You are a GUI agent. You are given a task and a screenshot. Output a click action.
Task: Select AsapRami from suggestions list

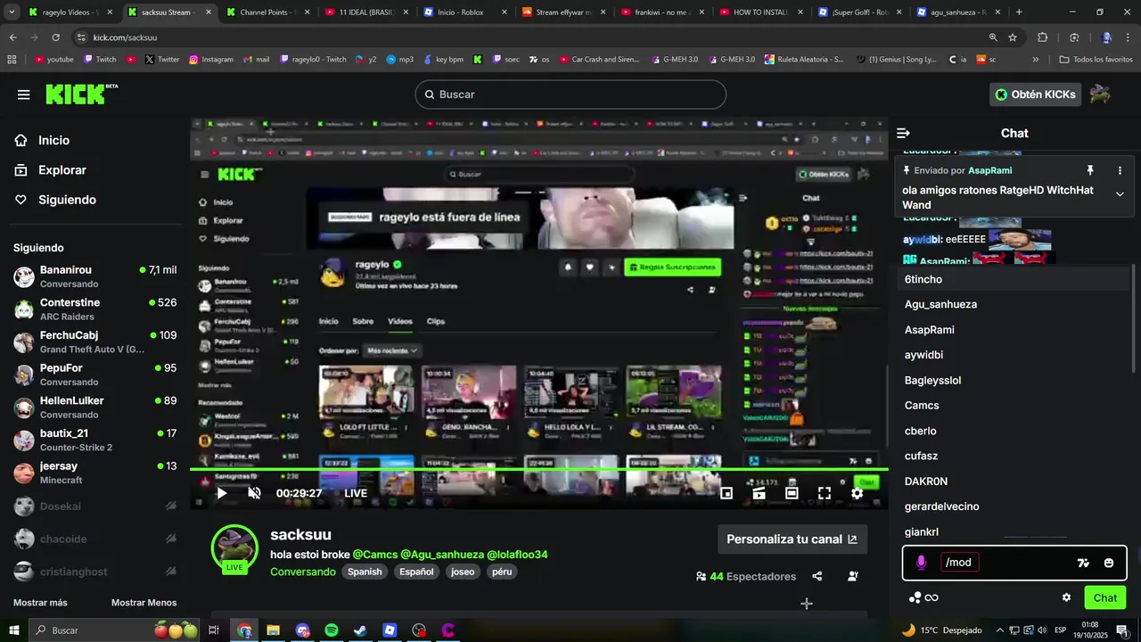pos(1014,330)
